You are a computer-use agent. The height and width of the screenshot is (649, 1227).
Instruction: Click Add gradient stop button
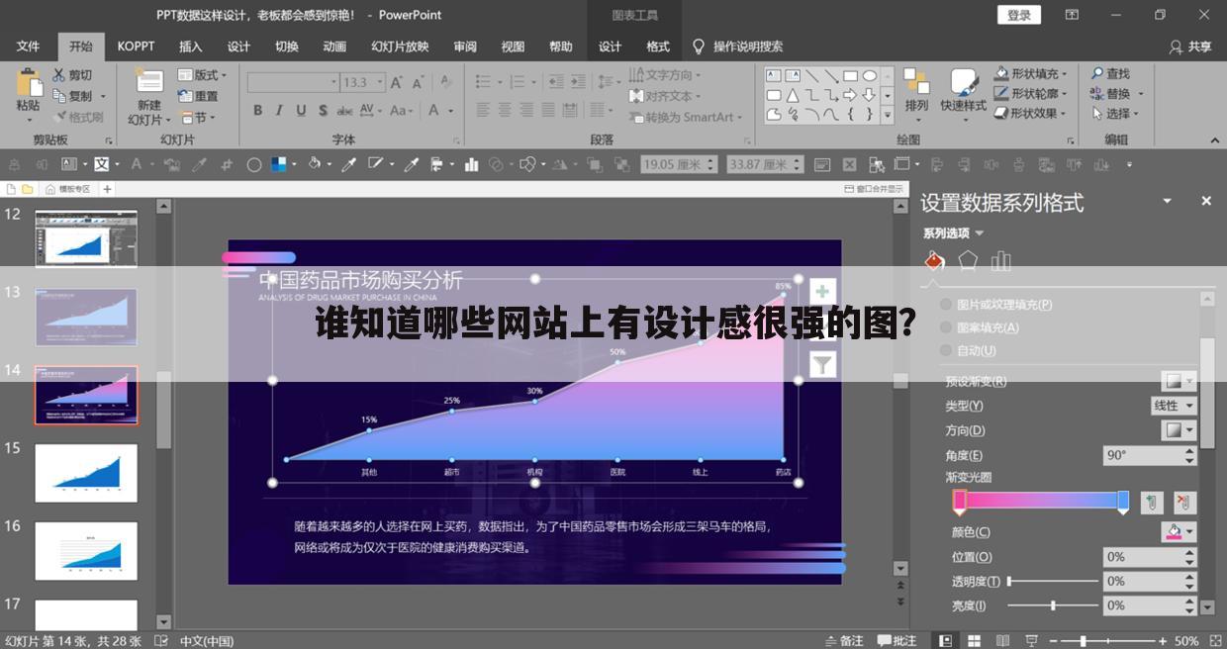coord(1151,503)
